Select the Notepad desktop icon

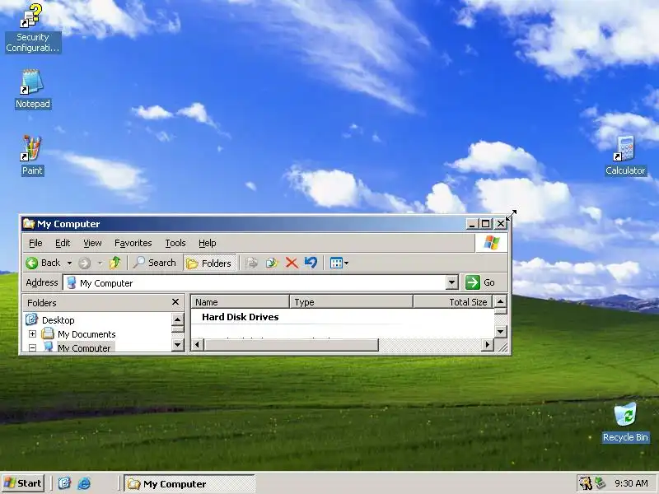coord(32,90)
